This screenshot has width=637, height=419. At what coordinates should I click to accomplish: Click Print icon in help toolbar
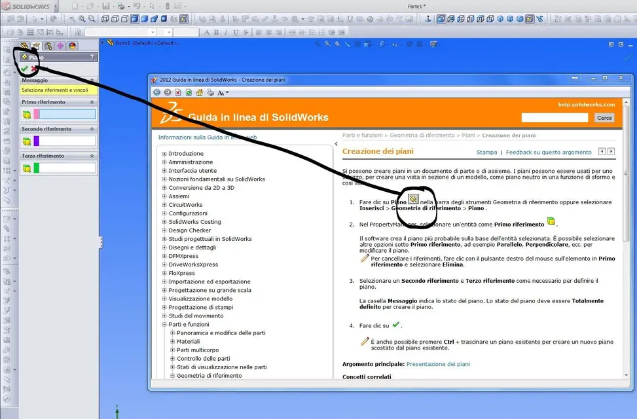pyautogui.click(x=210, y=93)
